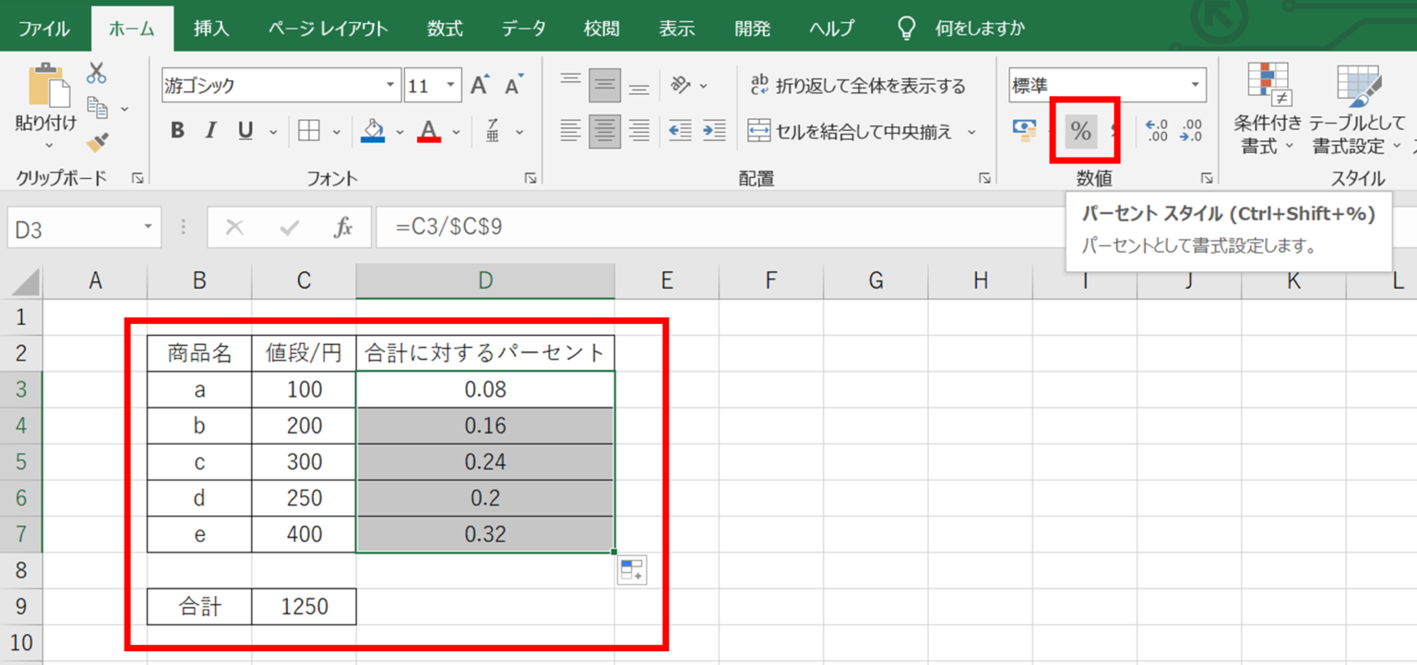Apply Percent Style with the % icon
The image size is (1417, 665).
tap(1081, 130)
